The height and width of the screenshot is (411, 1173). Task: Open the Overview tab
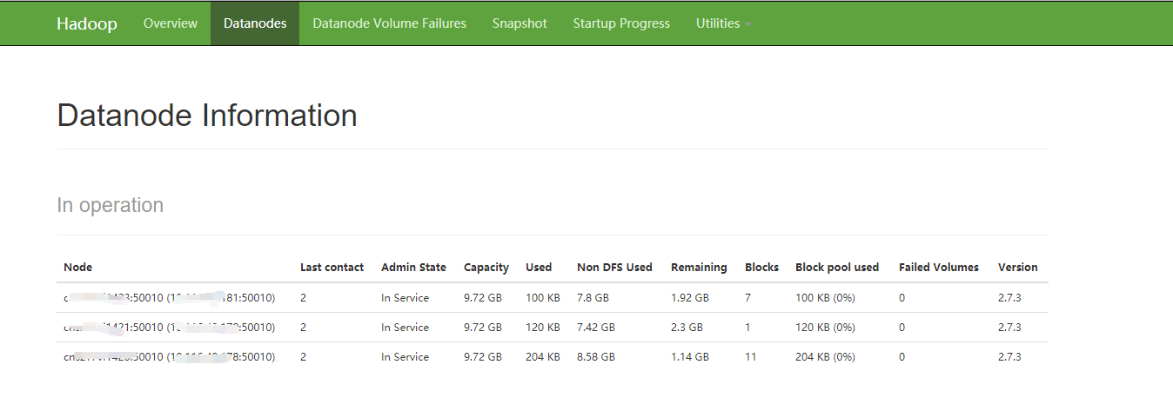pyautogui.click(x=171, y=23)
